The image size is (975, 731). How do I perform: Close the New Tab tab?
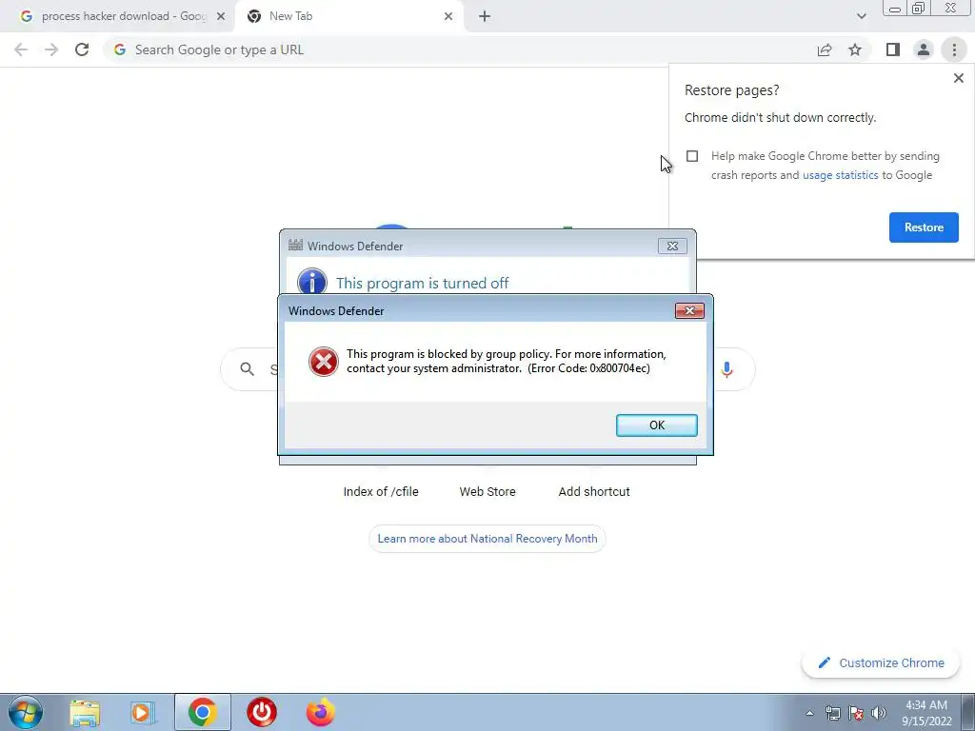448,16
